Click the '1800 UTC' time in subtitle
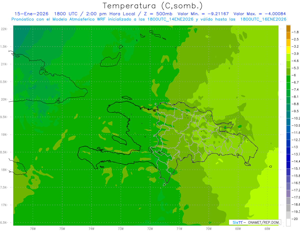This screenshot has width=300, height=232. tap(66, 14)
